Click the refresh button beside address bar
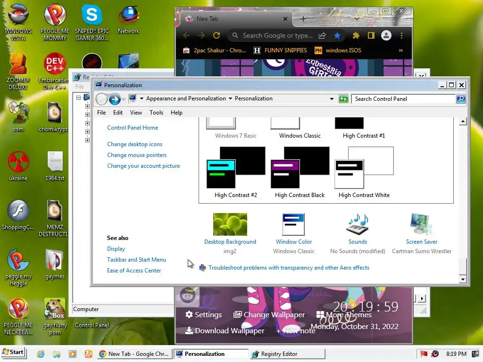 343,99
